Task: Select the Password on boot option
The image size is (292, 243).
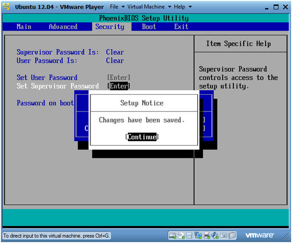Action: click(x=45, y=103)
